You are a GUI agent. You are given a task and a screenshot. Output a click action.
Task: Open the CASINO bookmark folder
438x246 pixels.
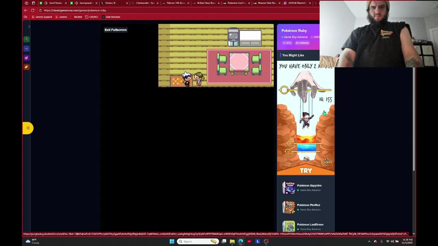92,17
